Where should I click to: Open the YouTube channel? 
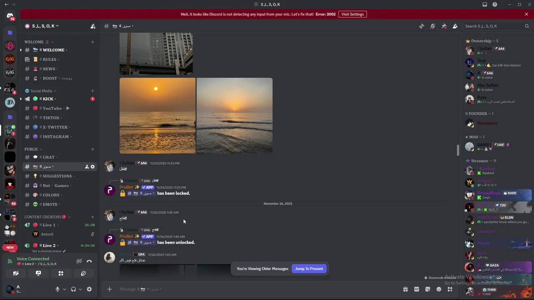60,108
